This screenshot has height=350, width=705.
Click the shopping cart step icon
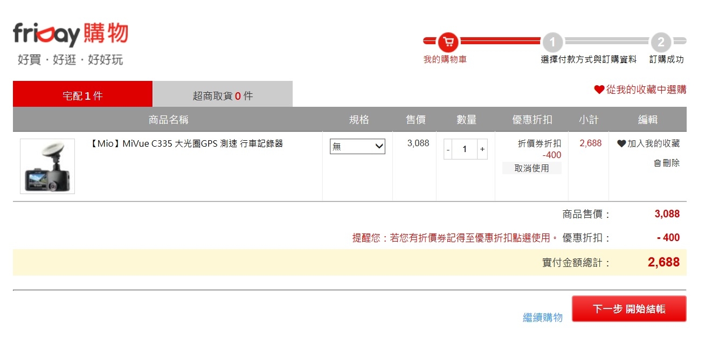pos(448,42)
